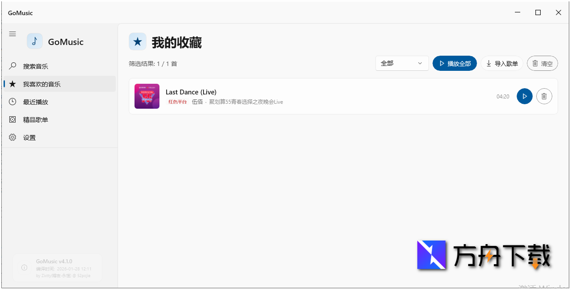Click the GoMusic music note logo

click(35, 41)
